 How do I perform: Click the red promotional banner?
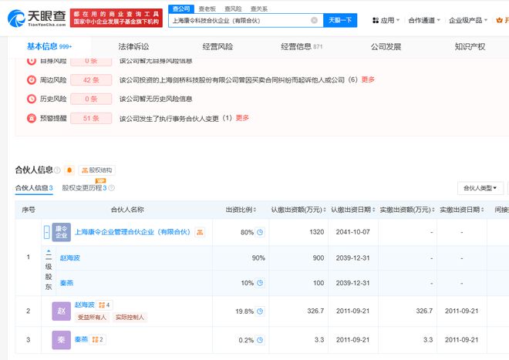tap(116, 19)
